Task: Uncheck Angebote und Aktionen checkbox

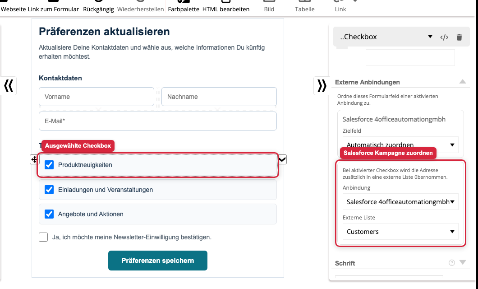Action: point(49,214)
